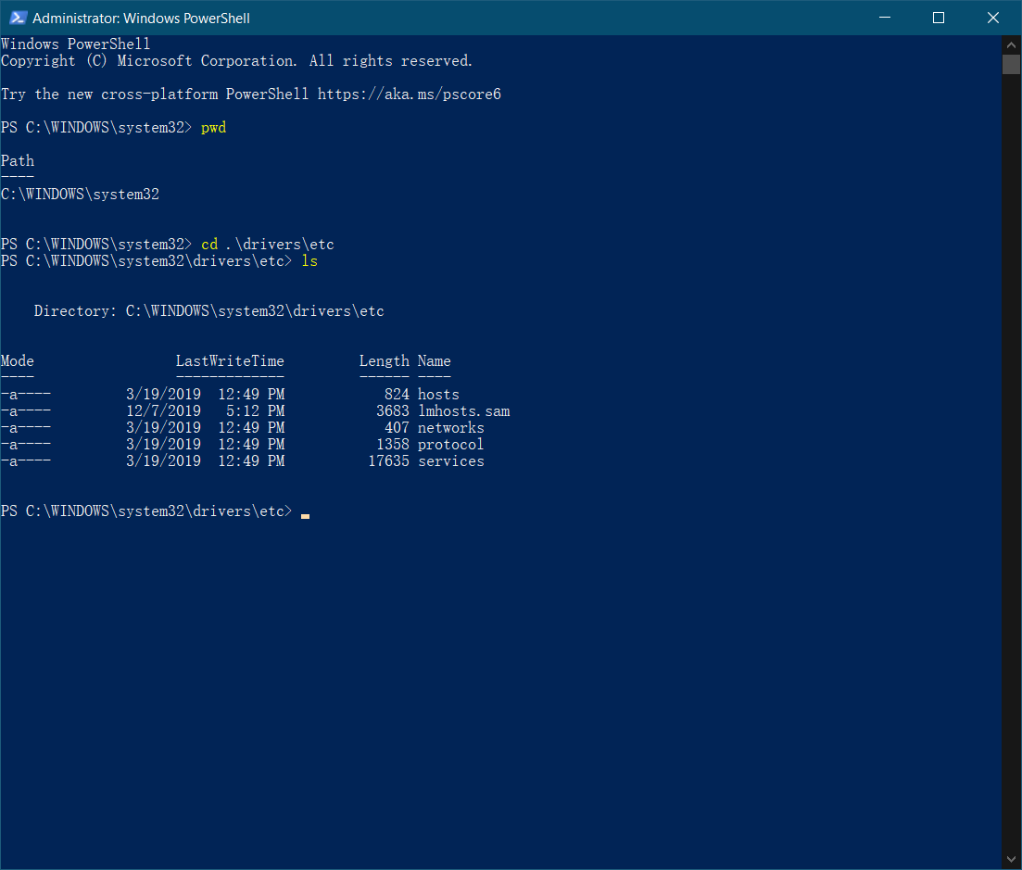Click the Length column header text
1022x870 pixels.
point(384,360)
